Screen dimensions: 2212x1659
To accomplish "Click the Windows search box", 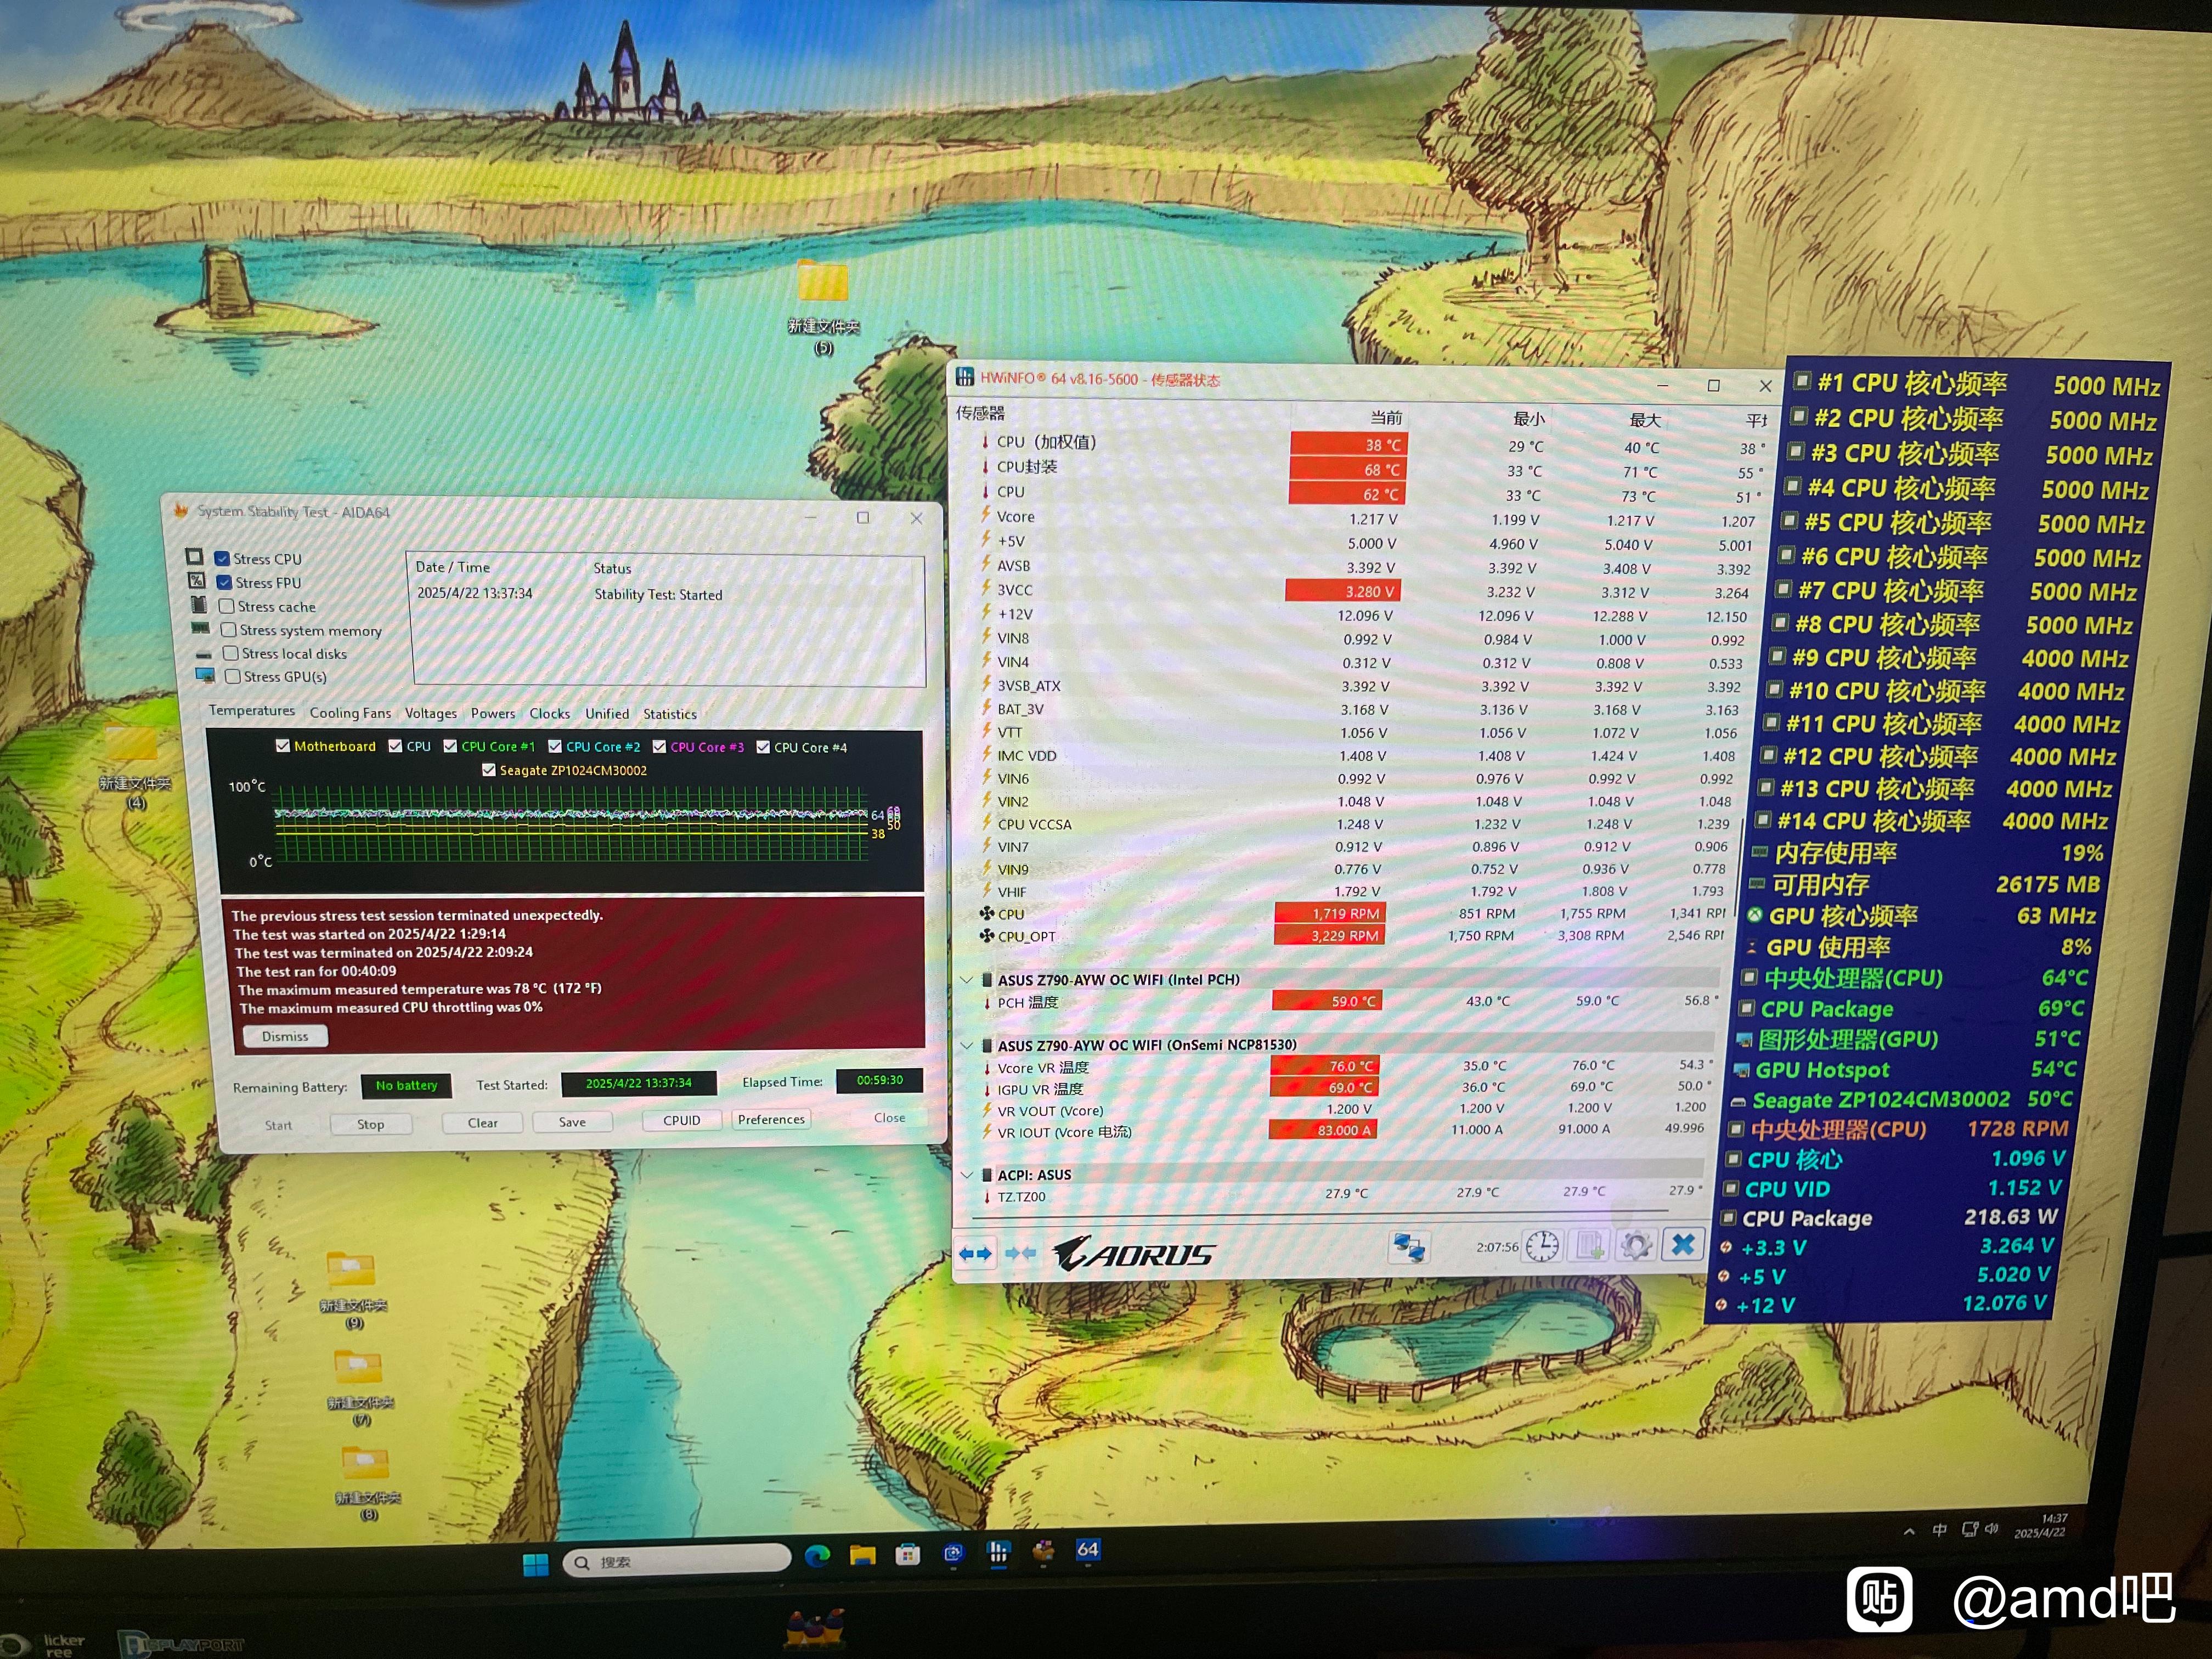I will pyautogui.click(x=678, y=1560).
